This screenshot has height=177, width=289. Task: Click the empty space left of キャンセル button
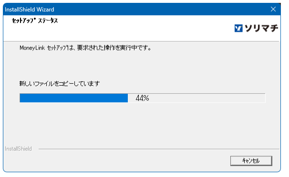[x=129, y=161]
